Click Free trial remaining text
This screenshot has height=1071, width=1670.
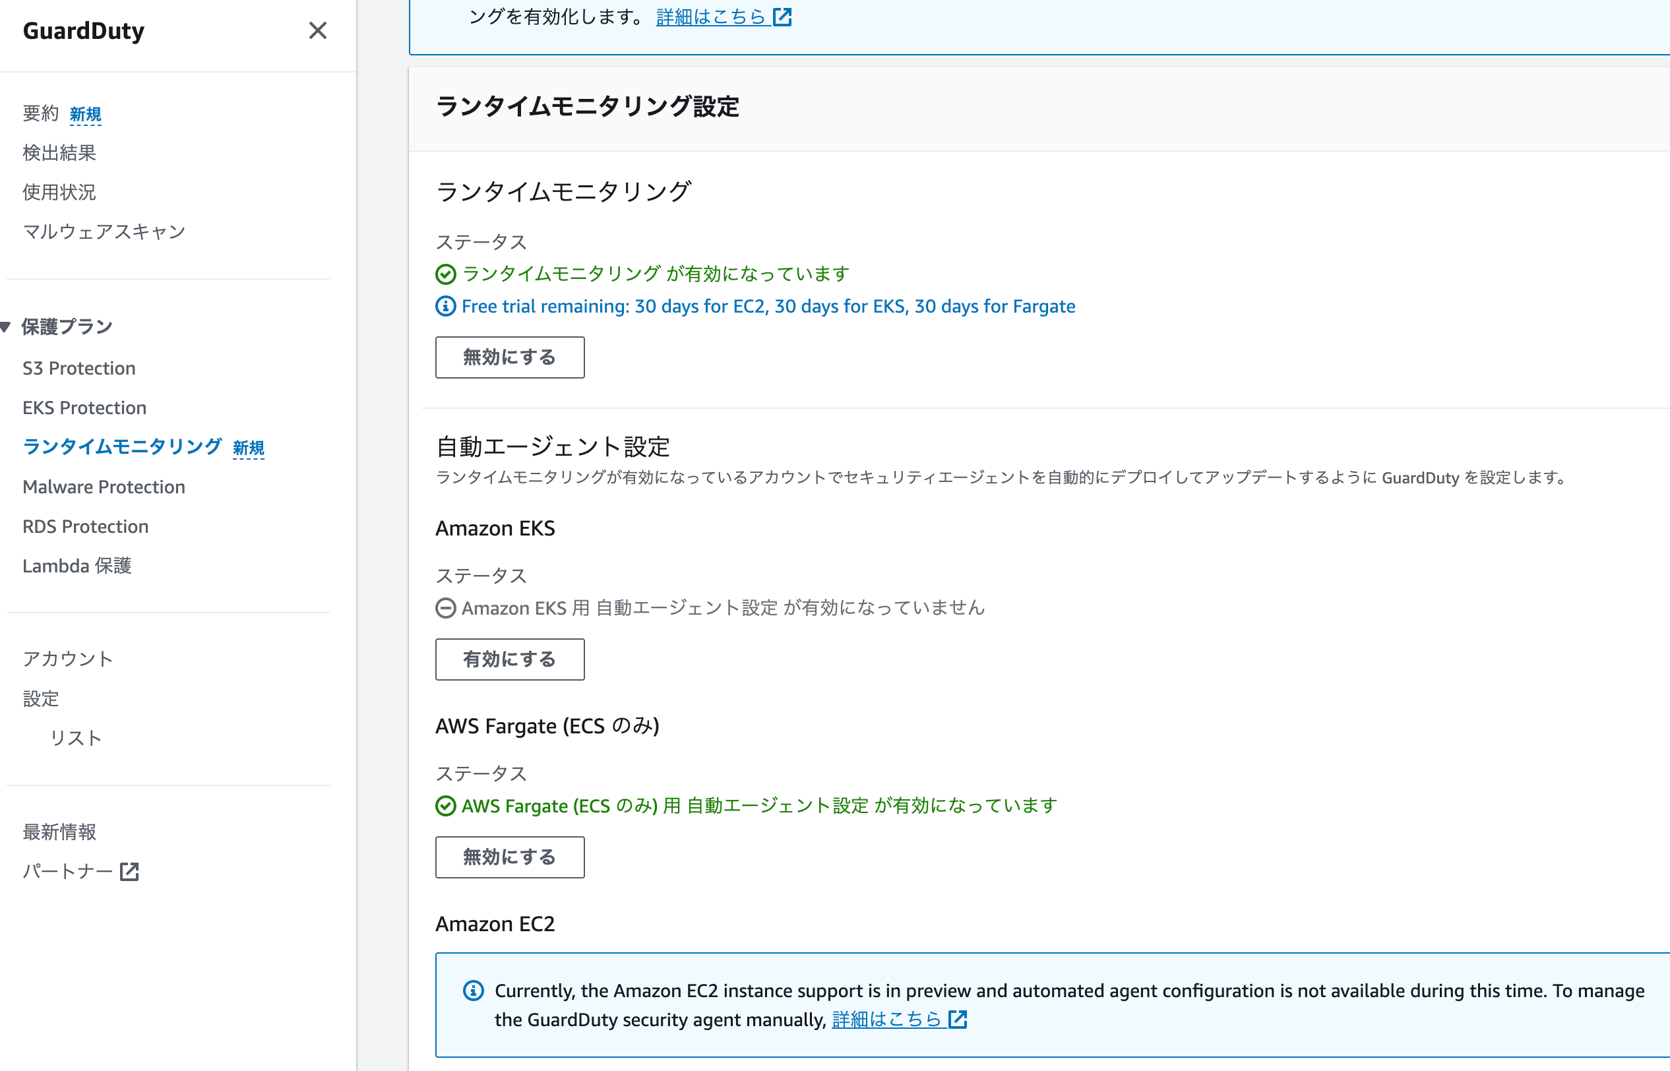click(x=768, y=306)
